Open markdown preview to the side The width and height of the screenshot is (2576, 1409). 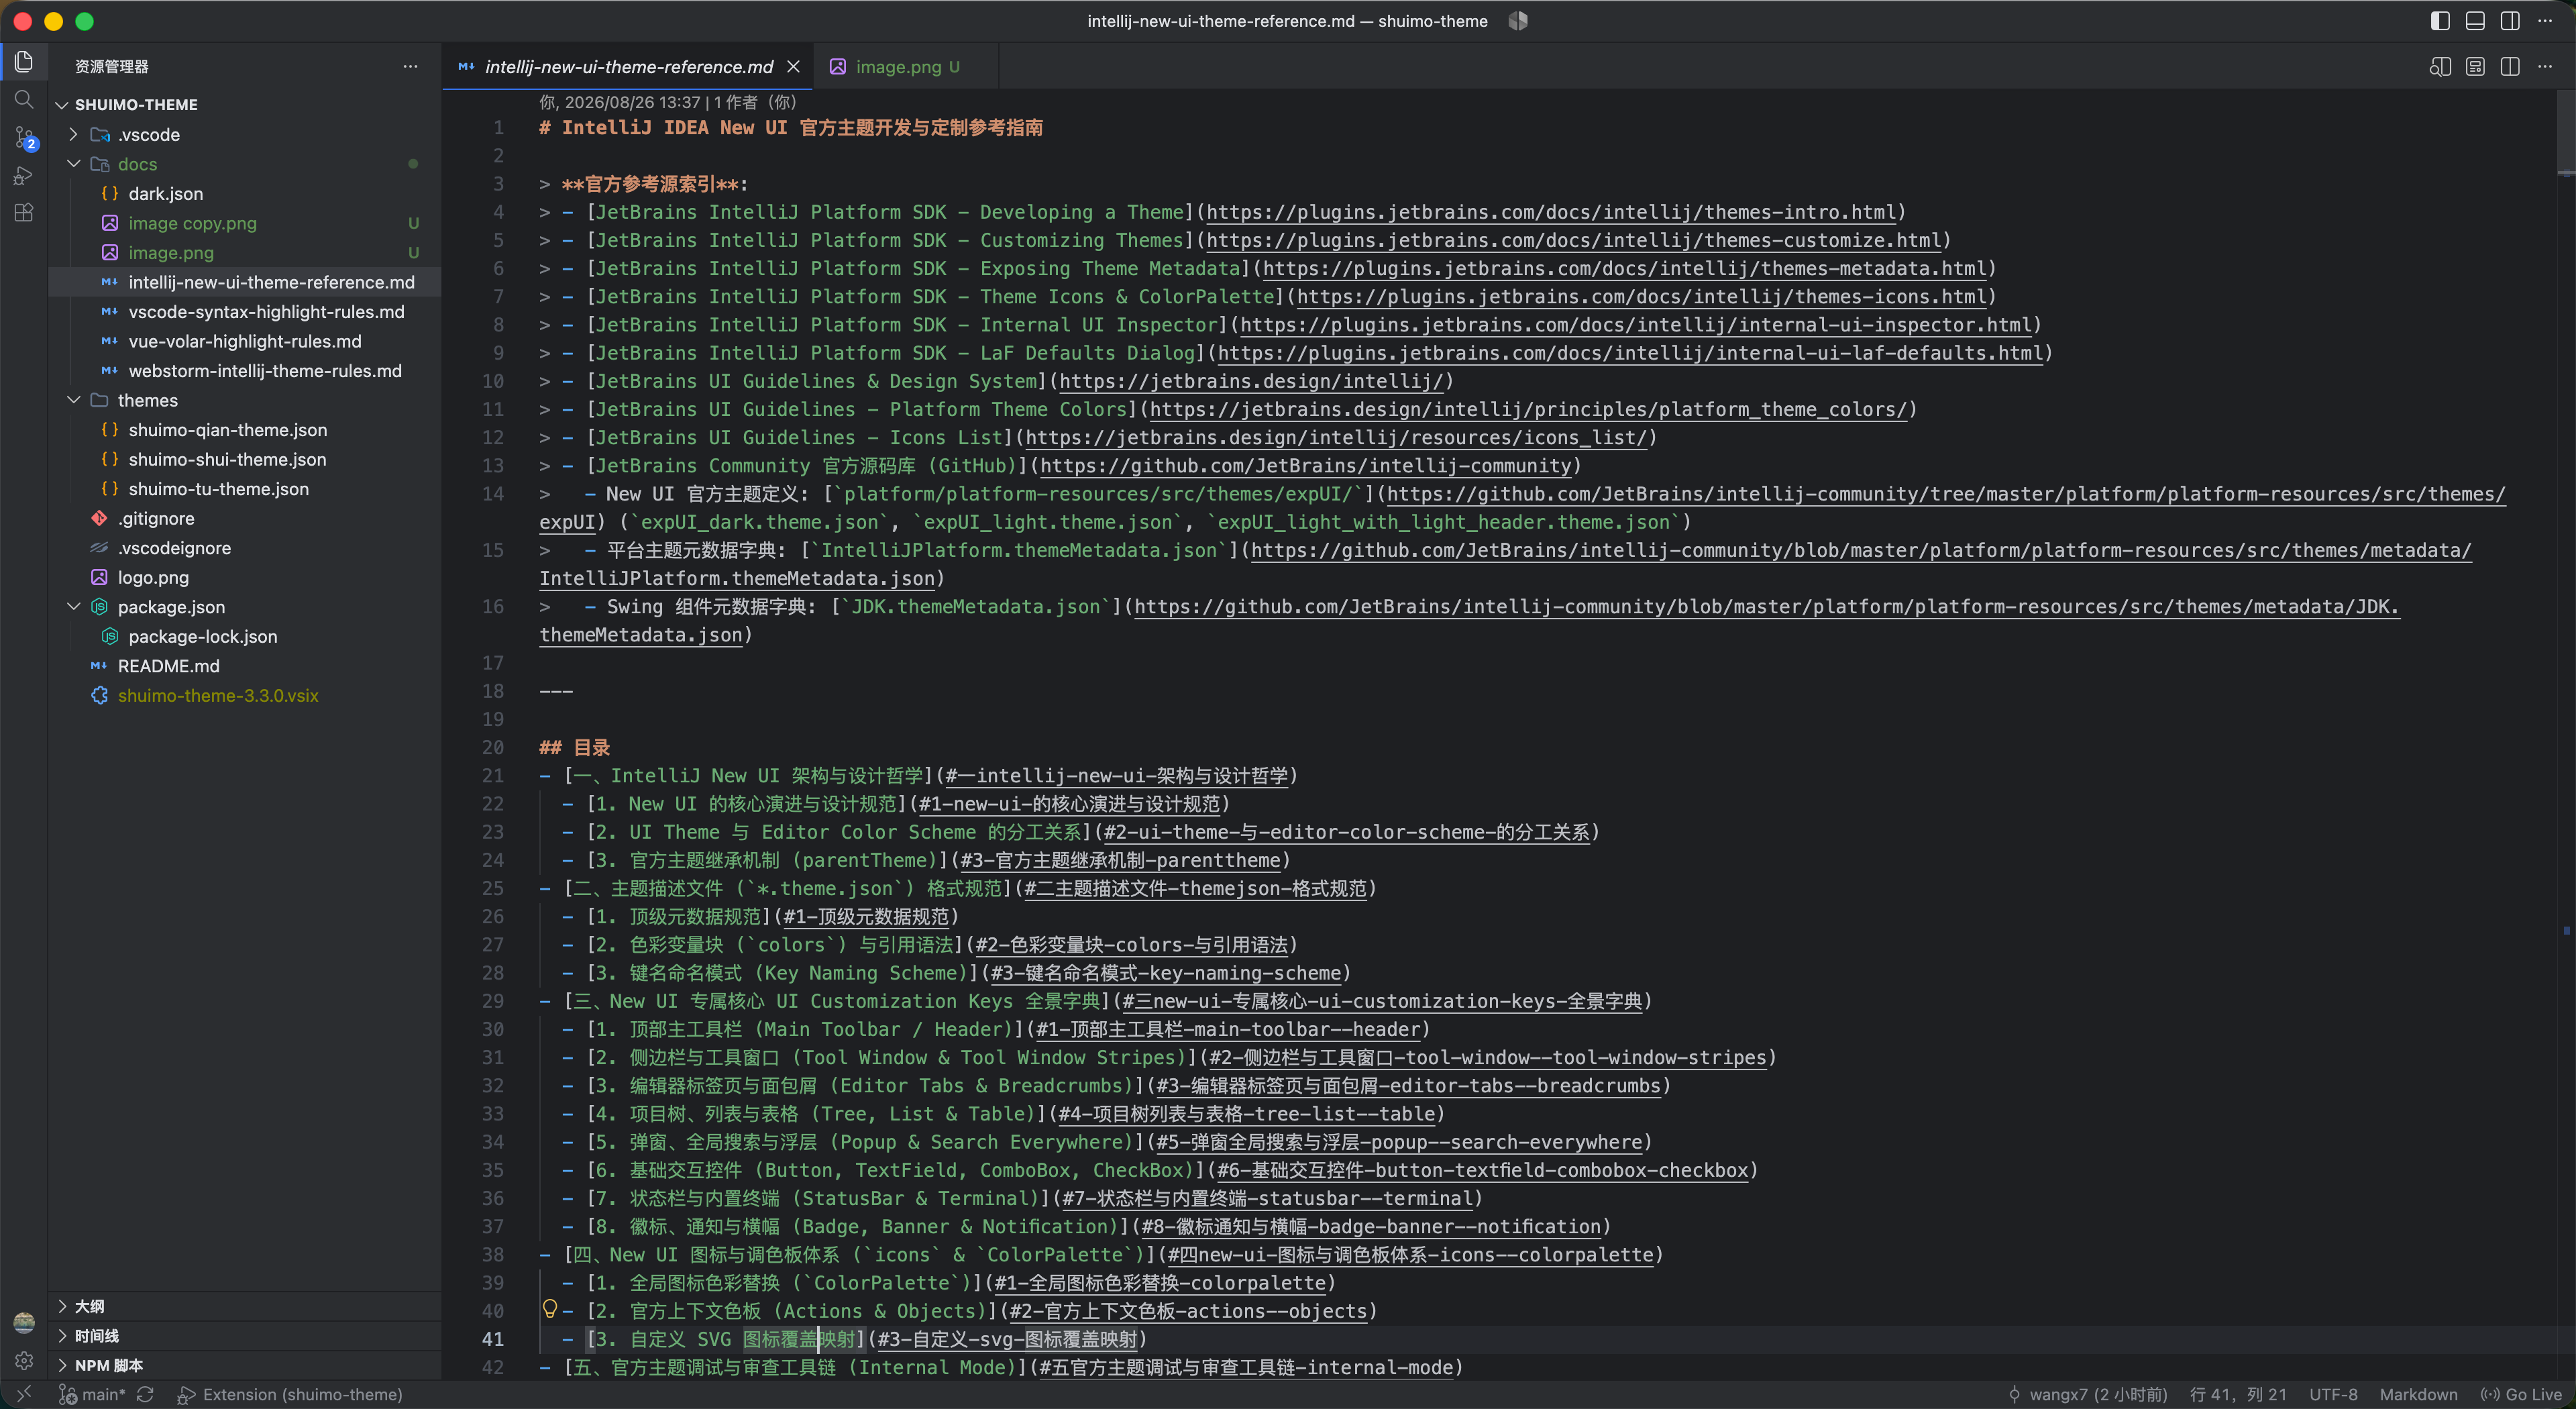(2440, 67)
